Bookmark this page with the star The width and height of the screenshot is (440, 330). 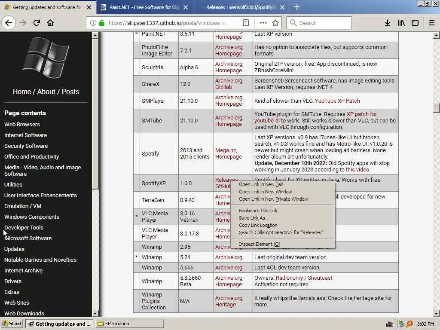275,23
